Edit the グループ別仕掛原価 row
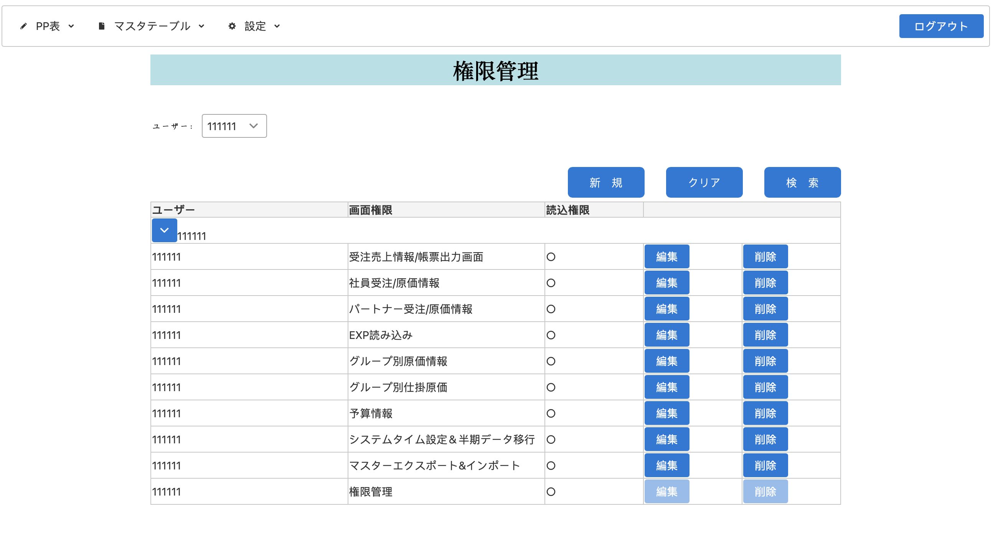Screen dimensions: 993x542 tap(666, 387)
